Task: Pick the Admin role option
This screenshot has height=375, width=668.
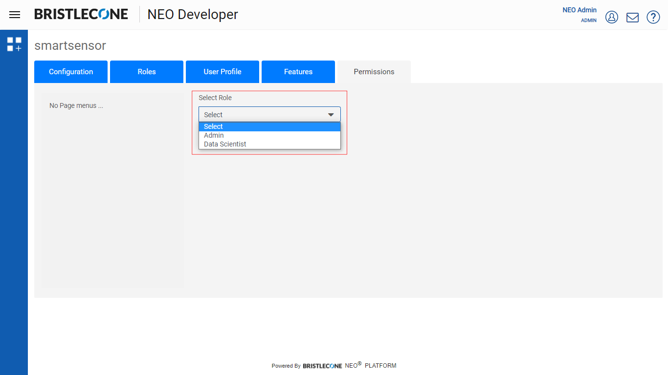Action: tap(269, 135)
